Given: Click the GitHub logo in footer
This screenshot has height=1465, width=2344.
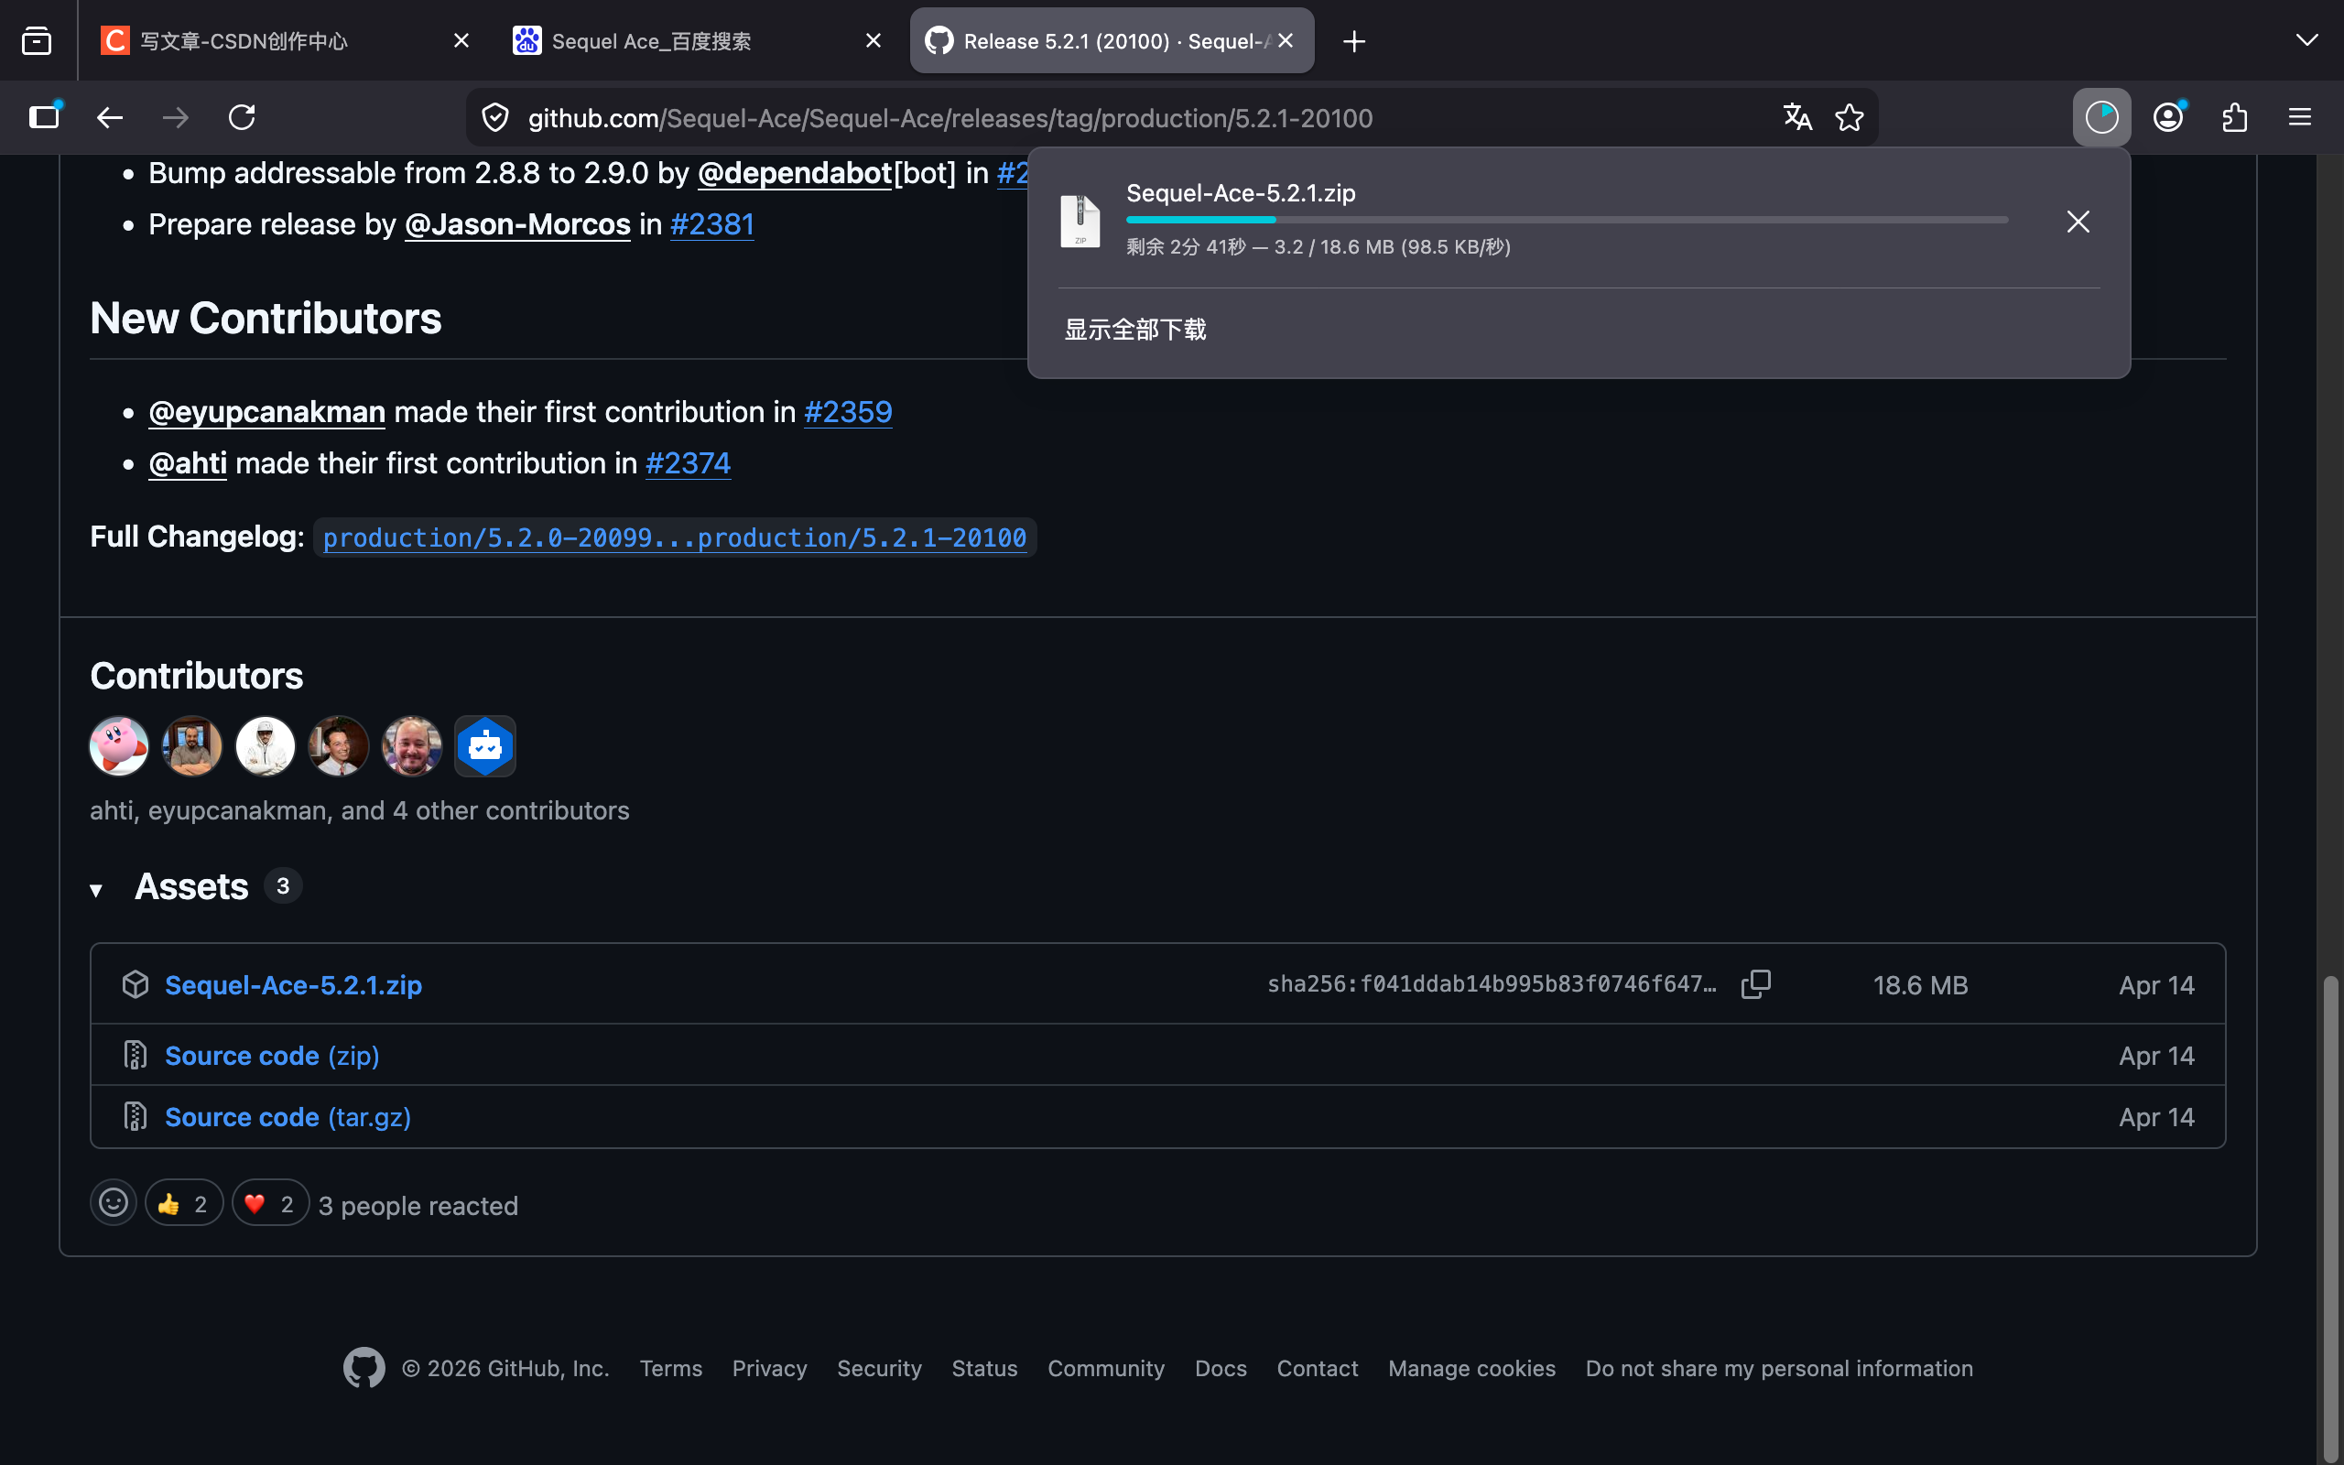Looking at the screenshot, I should [x=364, y=1368].
